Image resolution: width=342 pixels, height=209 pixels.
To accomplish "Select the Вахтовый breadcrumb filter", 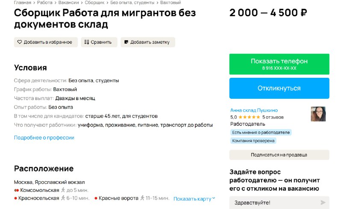I will tap(171, 3).
